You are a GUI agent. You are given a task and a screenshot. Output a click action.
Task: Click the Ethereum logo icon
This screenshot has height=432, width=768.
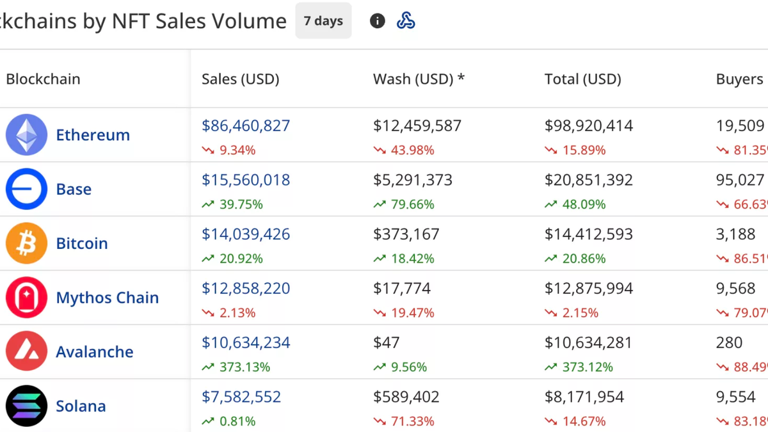click(26, 134)
